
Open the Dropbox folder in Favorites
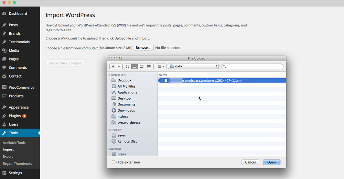point(124,80)
